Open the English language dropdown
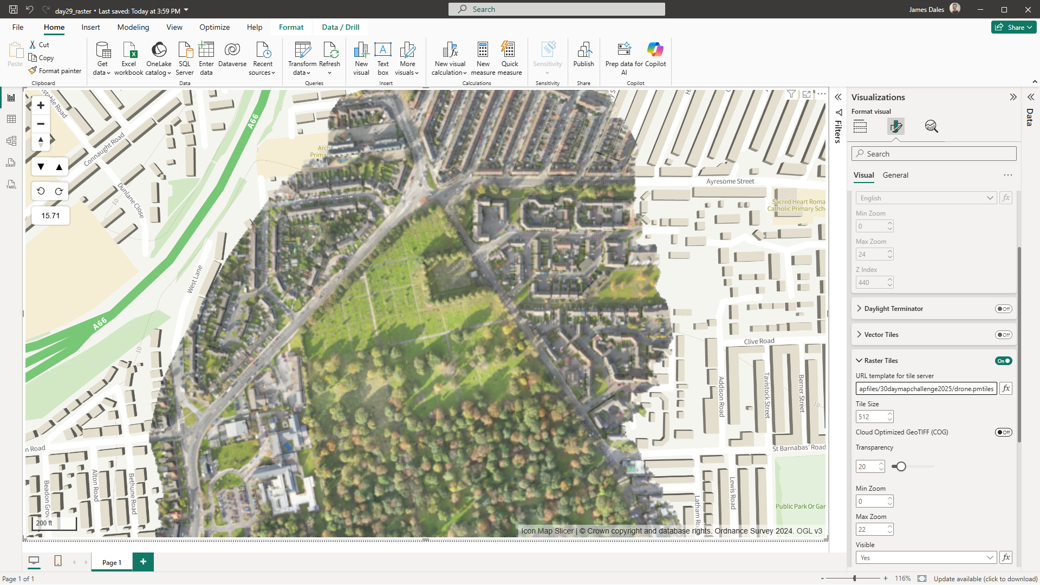The height and width of the screenshot is (585, 1040). click(x=926, y=198)
